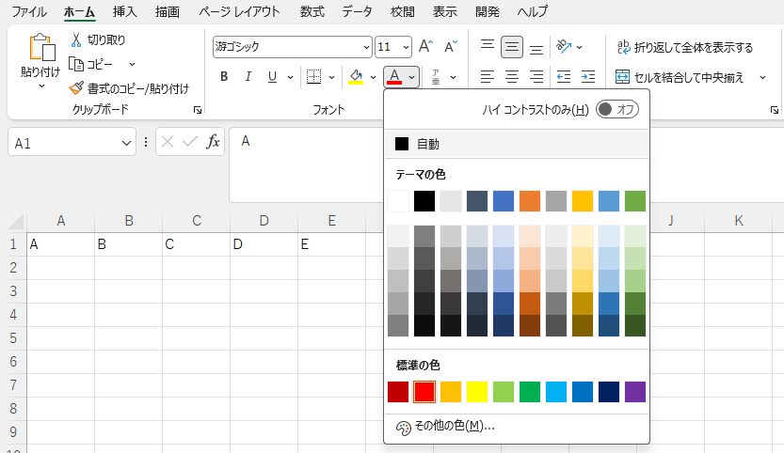Viewport: 784px width, 453px height.
Task: Pick the standard yellow swatch
Action: point(477,392)
